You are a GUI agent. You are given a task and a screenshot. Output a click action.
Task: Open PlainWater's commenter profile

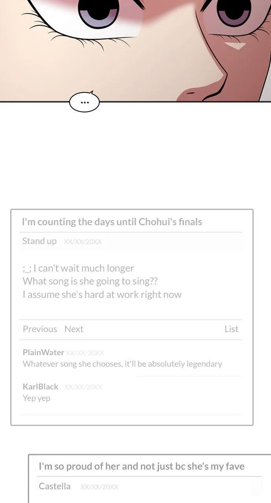coord(43,352)
